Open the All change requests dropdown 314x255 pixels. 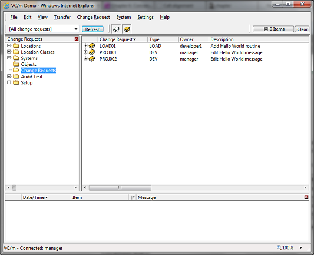click(x=76, y=29)
